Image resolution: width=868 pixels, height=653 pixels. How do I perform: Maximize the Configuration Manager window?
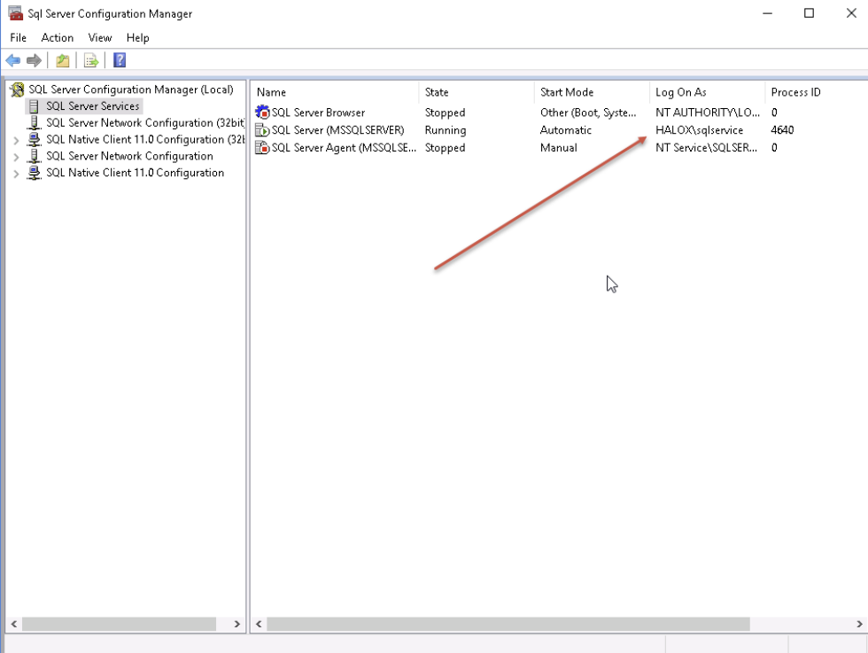click(x=809, y=13)
